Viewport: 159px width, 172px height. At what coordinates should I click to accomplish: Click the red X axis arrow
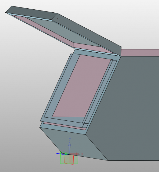(x=75, y=154)
